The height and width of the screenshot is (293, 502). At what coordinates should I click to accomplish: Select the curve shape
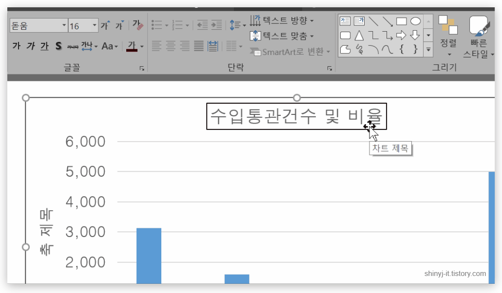coord(387,49)
